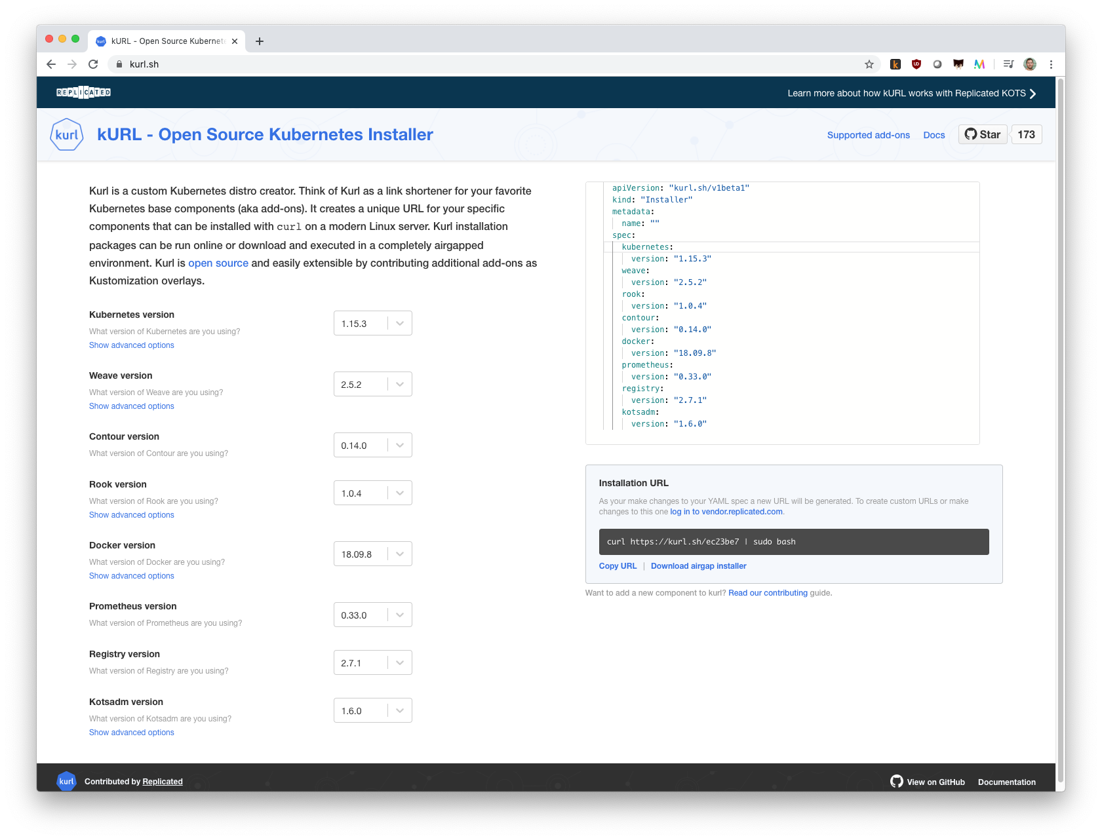
Task: Click the Replicated logo in the top banner
Action: point(83,92)
